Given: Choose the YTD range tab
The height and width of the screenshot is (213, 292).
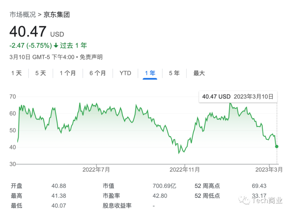Looking at the screenshot, I should click(x=125, y=73).
